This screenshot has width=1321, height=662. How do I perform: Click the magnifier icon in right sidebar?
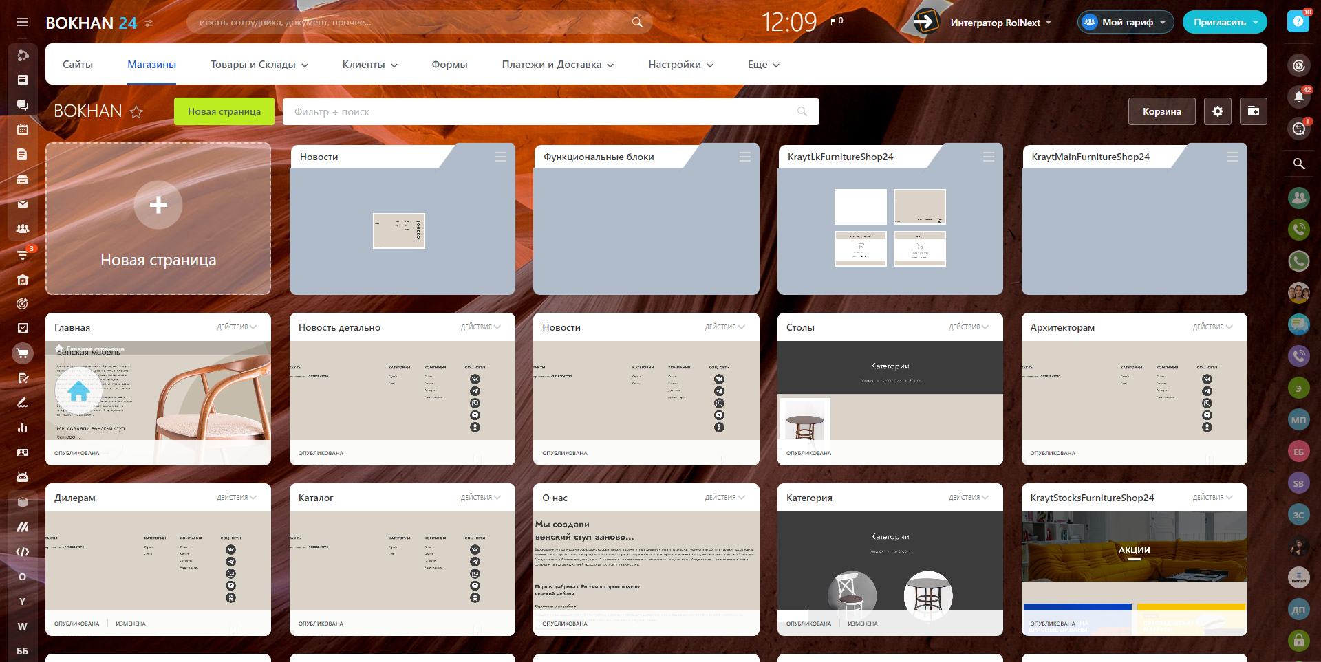pos(1298,164)
